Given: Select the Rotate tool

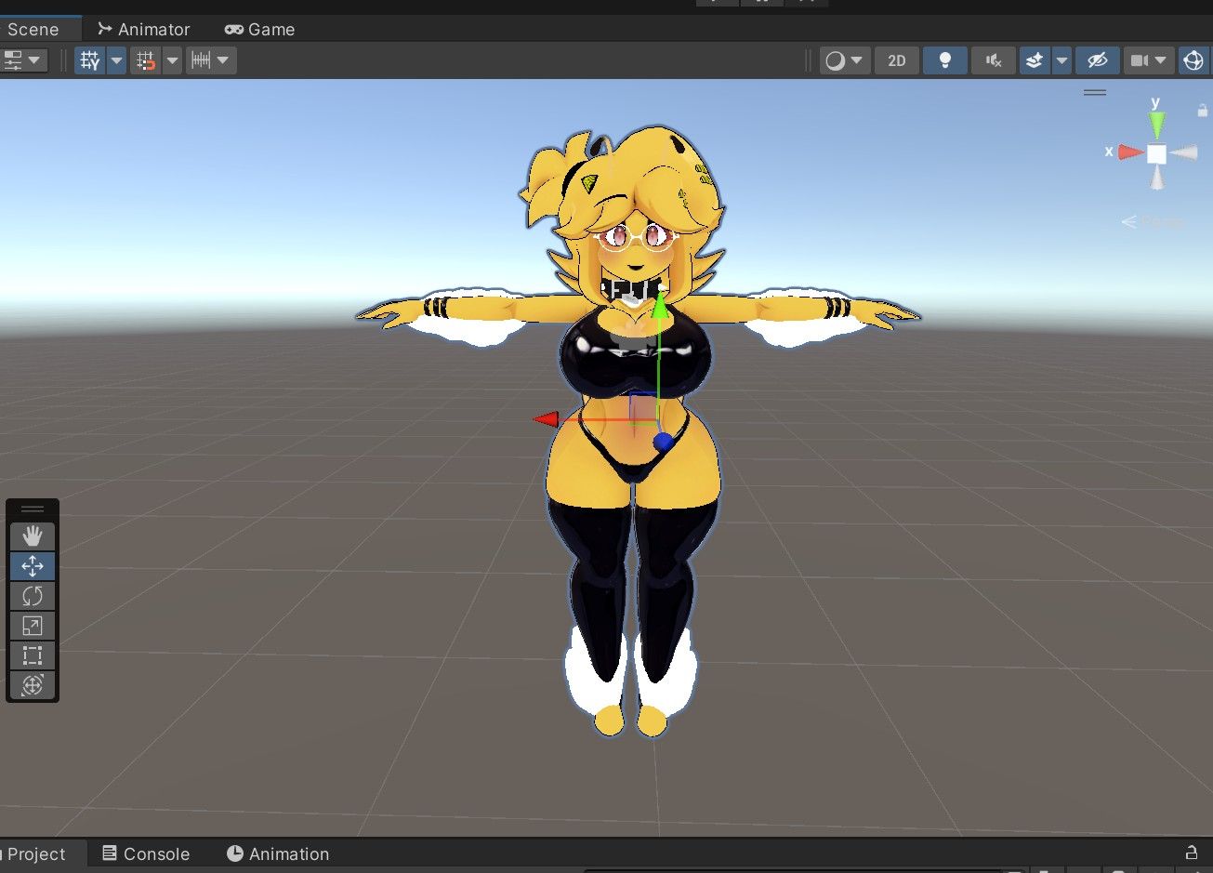Looking at the screenshot, I should [33, 595].
